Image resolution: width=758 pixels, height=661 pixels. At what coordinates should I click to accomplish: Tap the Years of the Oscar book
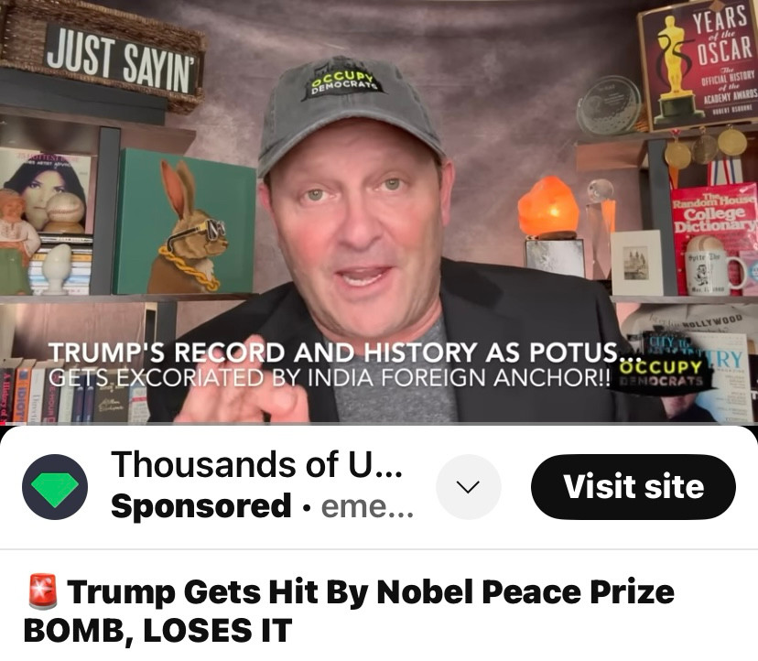coord(697,63)
